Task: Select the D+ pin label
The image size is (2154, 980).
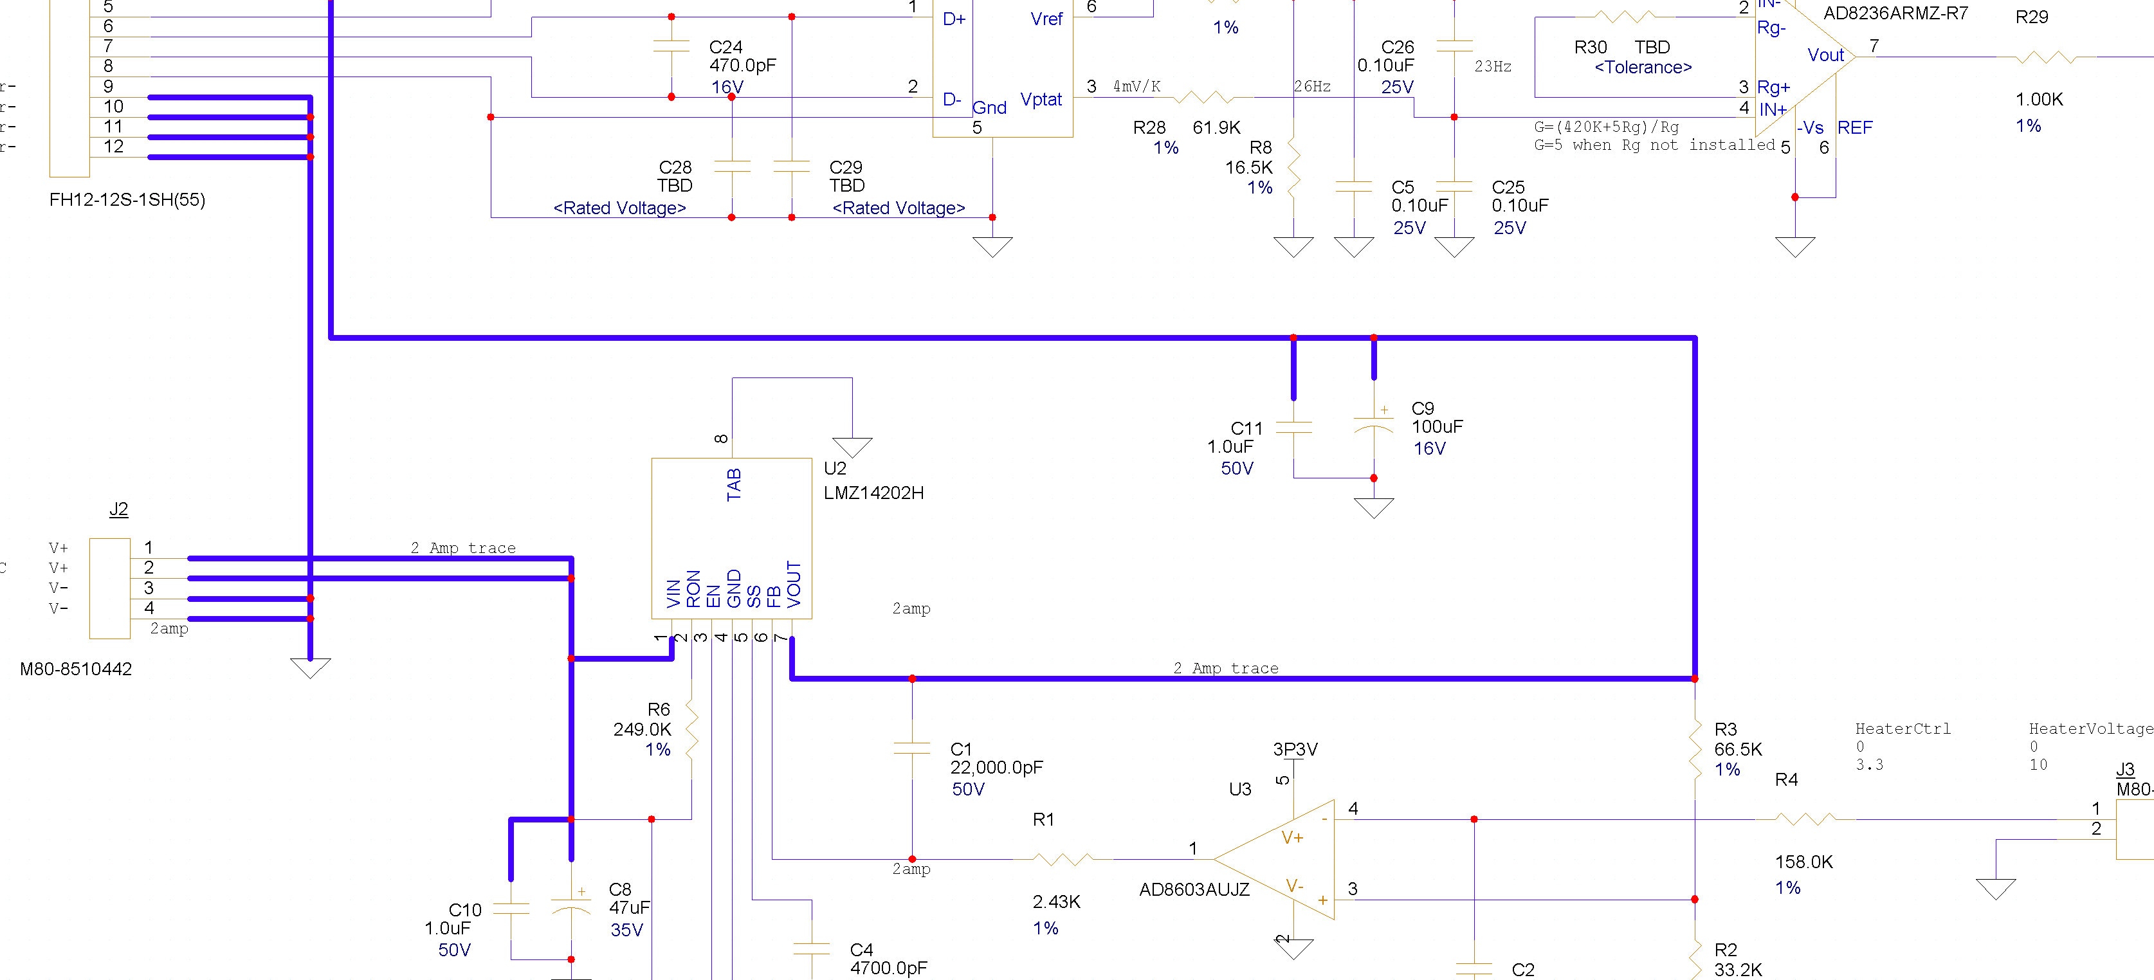Action: click(x=954, y=19)
